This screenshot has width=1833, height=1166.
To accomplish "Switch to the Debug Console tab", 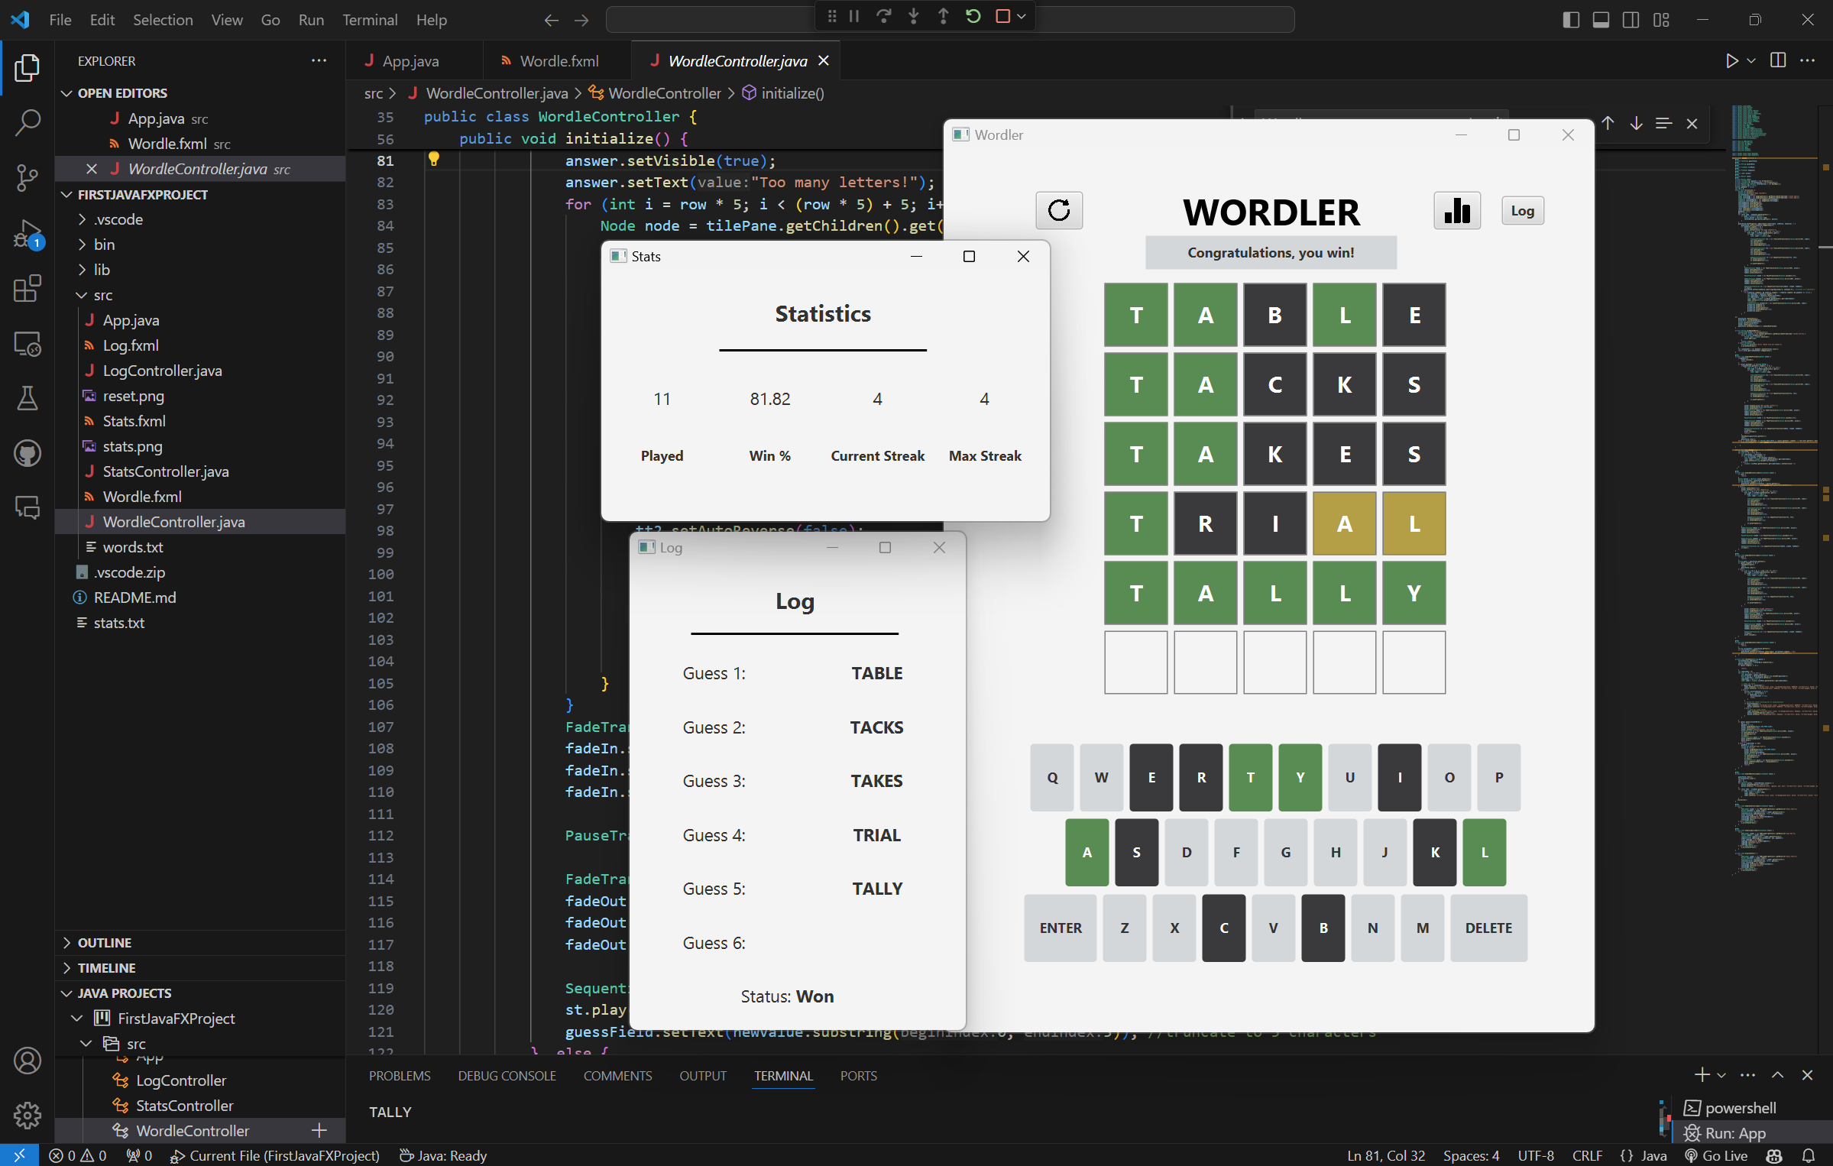I will [x=507, y=1076].
